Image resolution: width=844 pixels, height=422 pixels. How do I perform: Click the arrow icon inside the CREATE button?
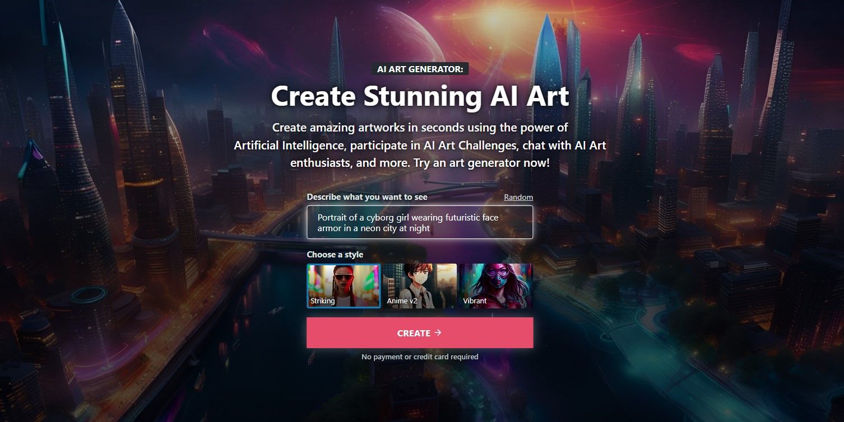[x=438, y=332]
